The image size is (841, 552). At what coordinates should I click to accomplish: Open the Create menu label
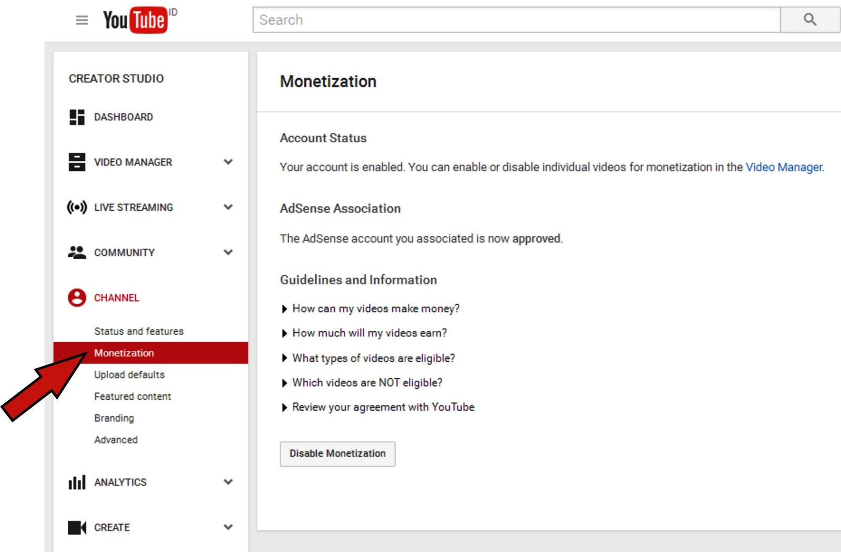tap(112, 527)
